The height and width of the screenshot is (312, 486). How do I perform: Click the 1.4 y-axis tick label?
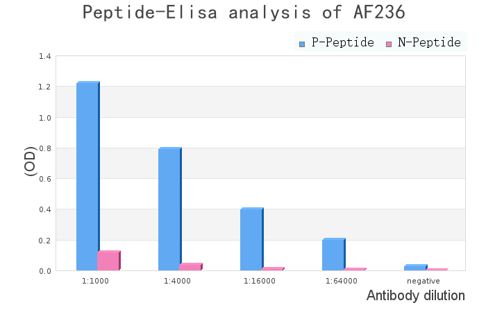coord(45,56)
